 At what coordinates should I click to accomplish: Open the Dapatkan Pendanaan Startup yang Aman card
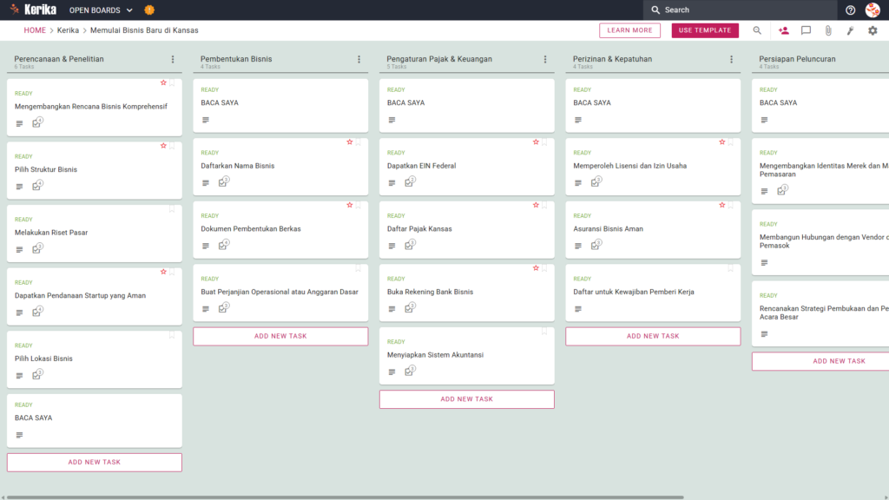[94, 297]
